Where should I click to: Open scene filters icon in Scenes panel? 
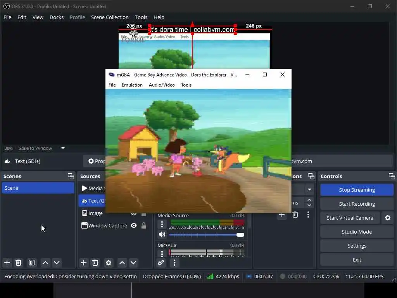pos(32,263)
